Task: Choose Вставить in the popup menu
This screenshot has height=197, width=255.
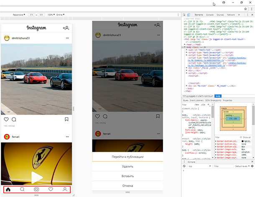Action: pos(127,176)
